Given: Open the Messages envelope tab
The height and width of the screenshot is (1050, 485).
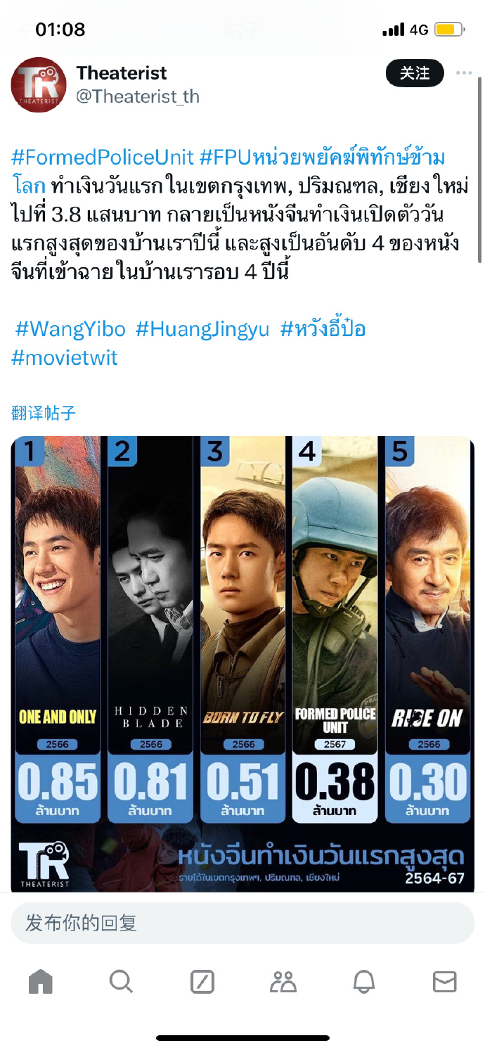Looking at the screenshot, I should [x=444, y=981].
